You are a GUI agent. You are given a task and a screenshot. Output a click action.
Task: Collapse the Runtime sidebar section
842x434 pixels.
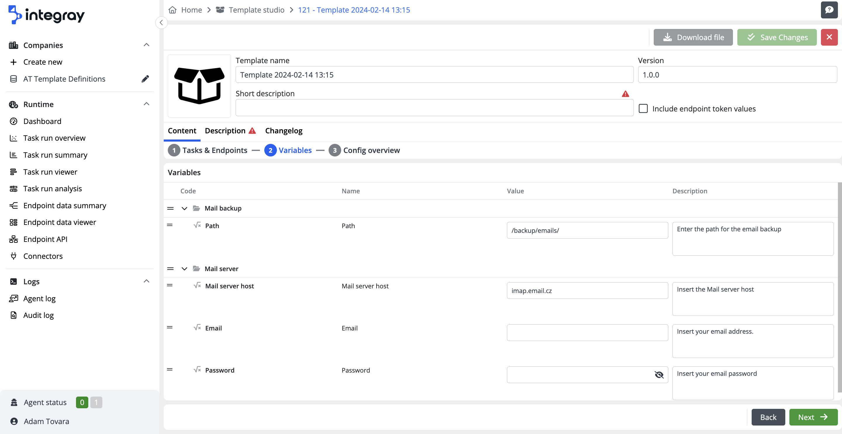pyautogui.click(x=146, y=104)
